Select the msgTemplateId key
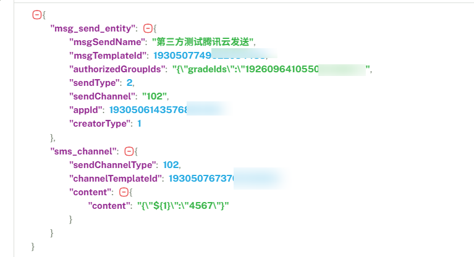The height and width of the screenshot is (257, 474). [x=109, y=56]
